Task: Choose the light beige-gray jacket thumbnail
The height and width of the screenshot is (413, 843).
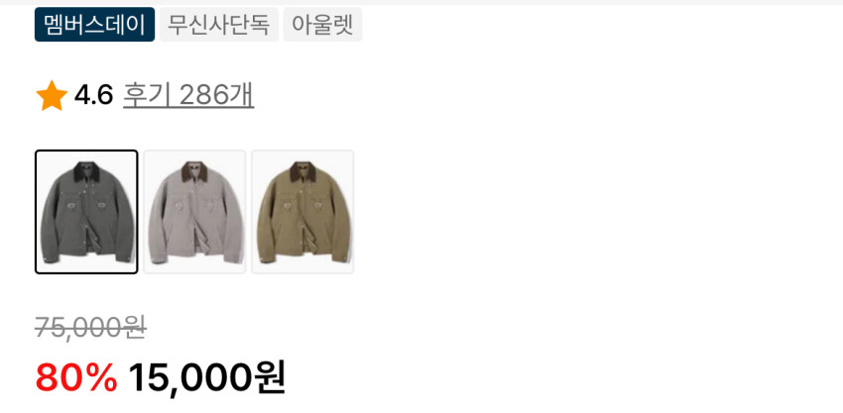Action: pyautogui.click(x=194, y=212)
